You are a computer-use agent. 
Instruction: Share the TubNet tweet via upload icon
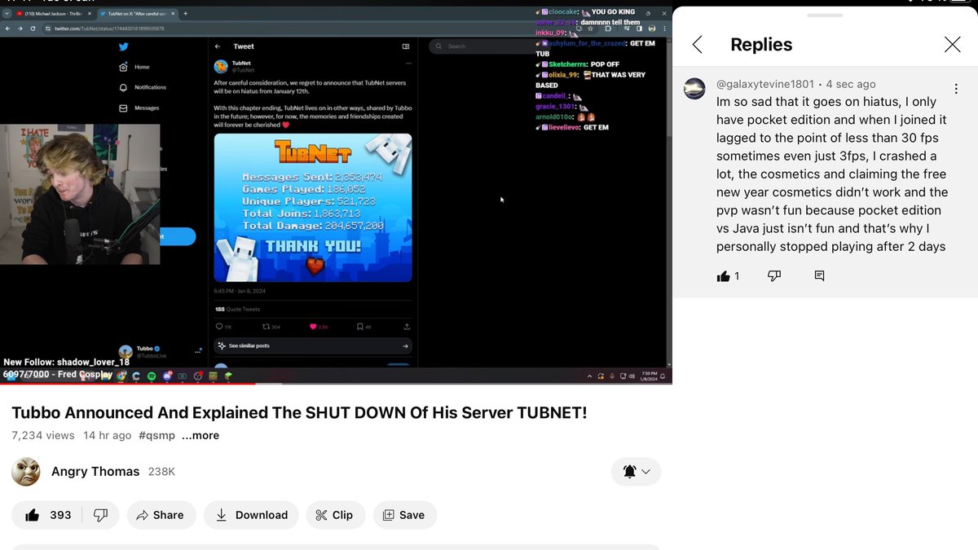tap(407, 327)
